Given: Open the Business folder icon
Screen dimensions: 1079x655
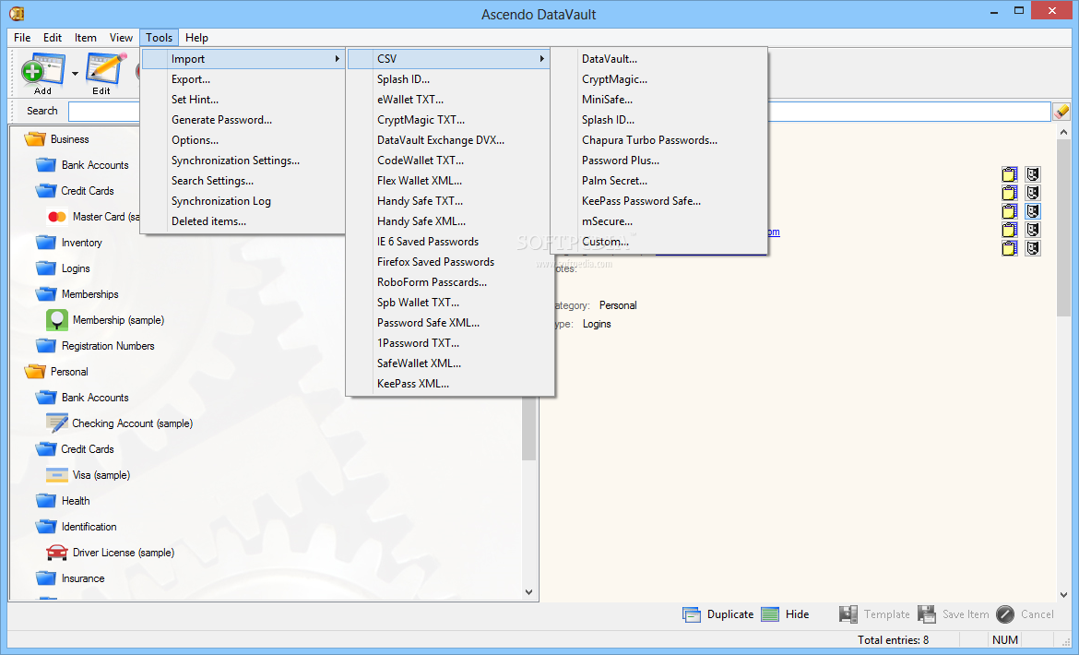Looking at the screenshot, I should coord(34,139).
